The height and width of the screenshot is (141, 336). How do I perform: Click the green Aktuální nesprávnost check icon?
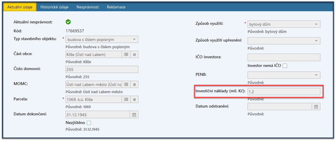tap(68, 22)
